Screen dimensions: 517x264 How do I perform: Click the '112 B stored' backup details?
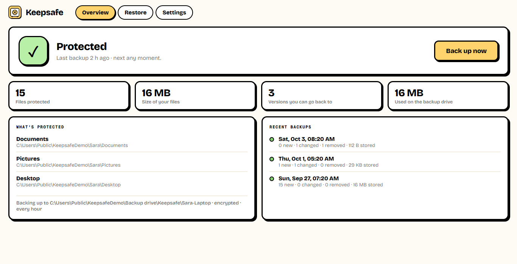coord(327,145)
